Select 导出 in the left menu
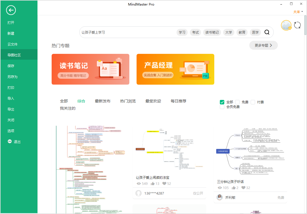307x214 pixels. (x=11, y=109)
